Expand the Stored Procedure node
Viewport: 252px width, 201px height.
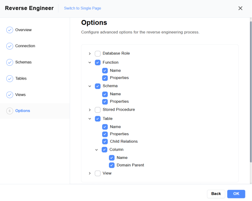click(x=90, y=110)
